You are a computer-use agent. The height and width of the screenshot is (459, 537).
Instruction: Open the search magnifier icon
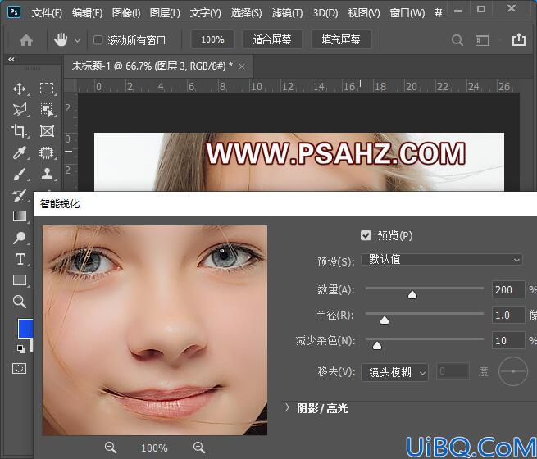pos(457,40)
